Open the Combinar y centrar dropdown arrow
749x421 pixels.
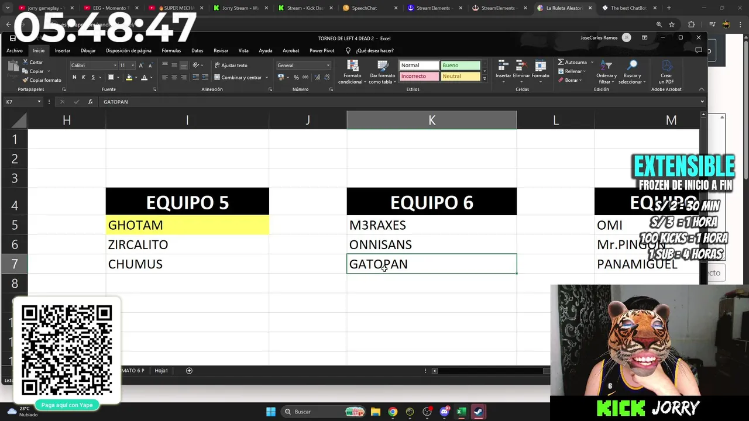tap(267, 77)
